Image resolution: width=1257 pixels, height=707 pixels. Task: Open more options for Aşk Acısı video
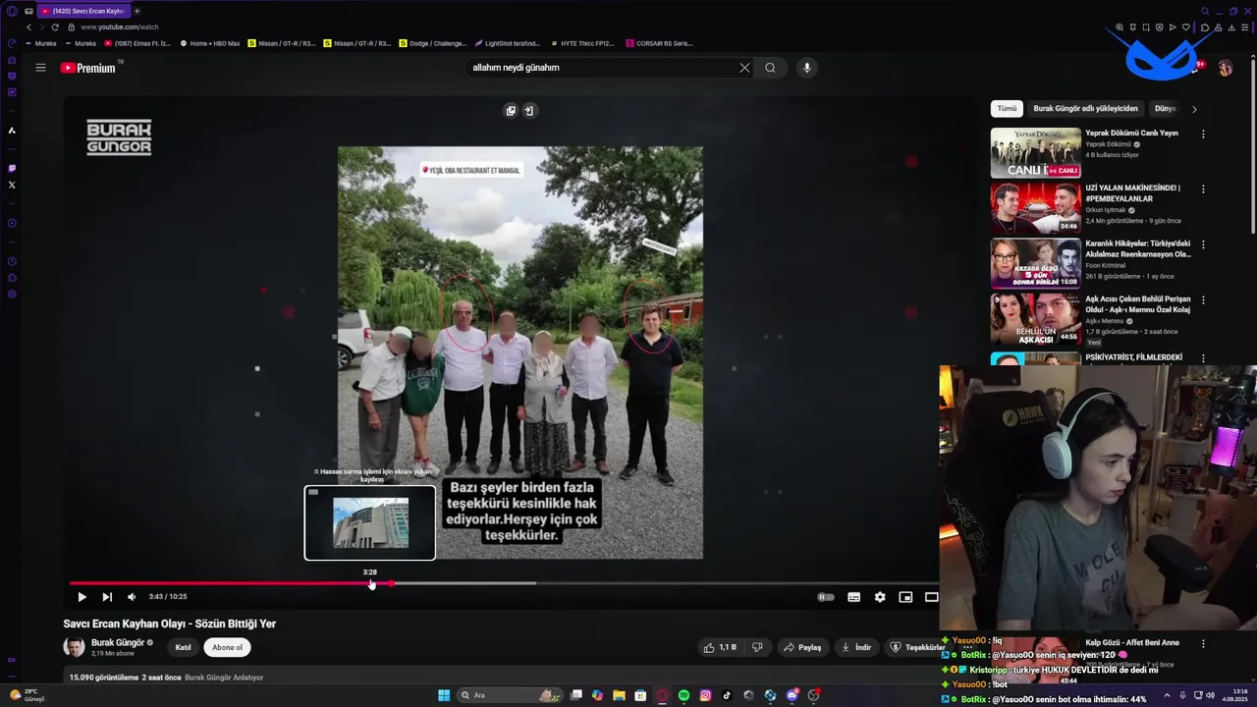[x=1203, y=299]
